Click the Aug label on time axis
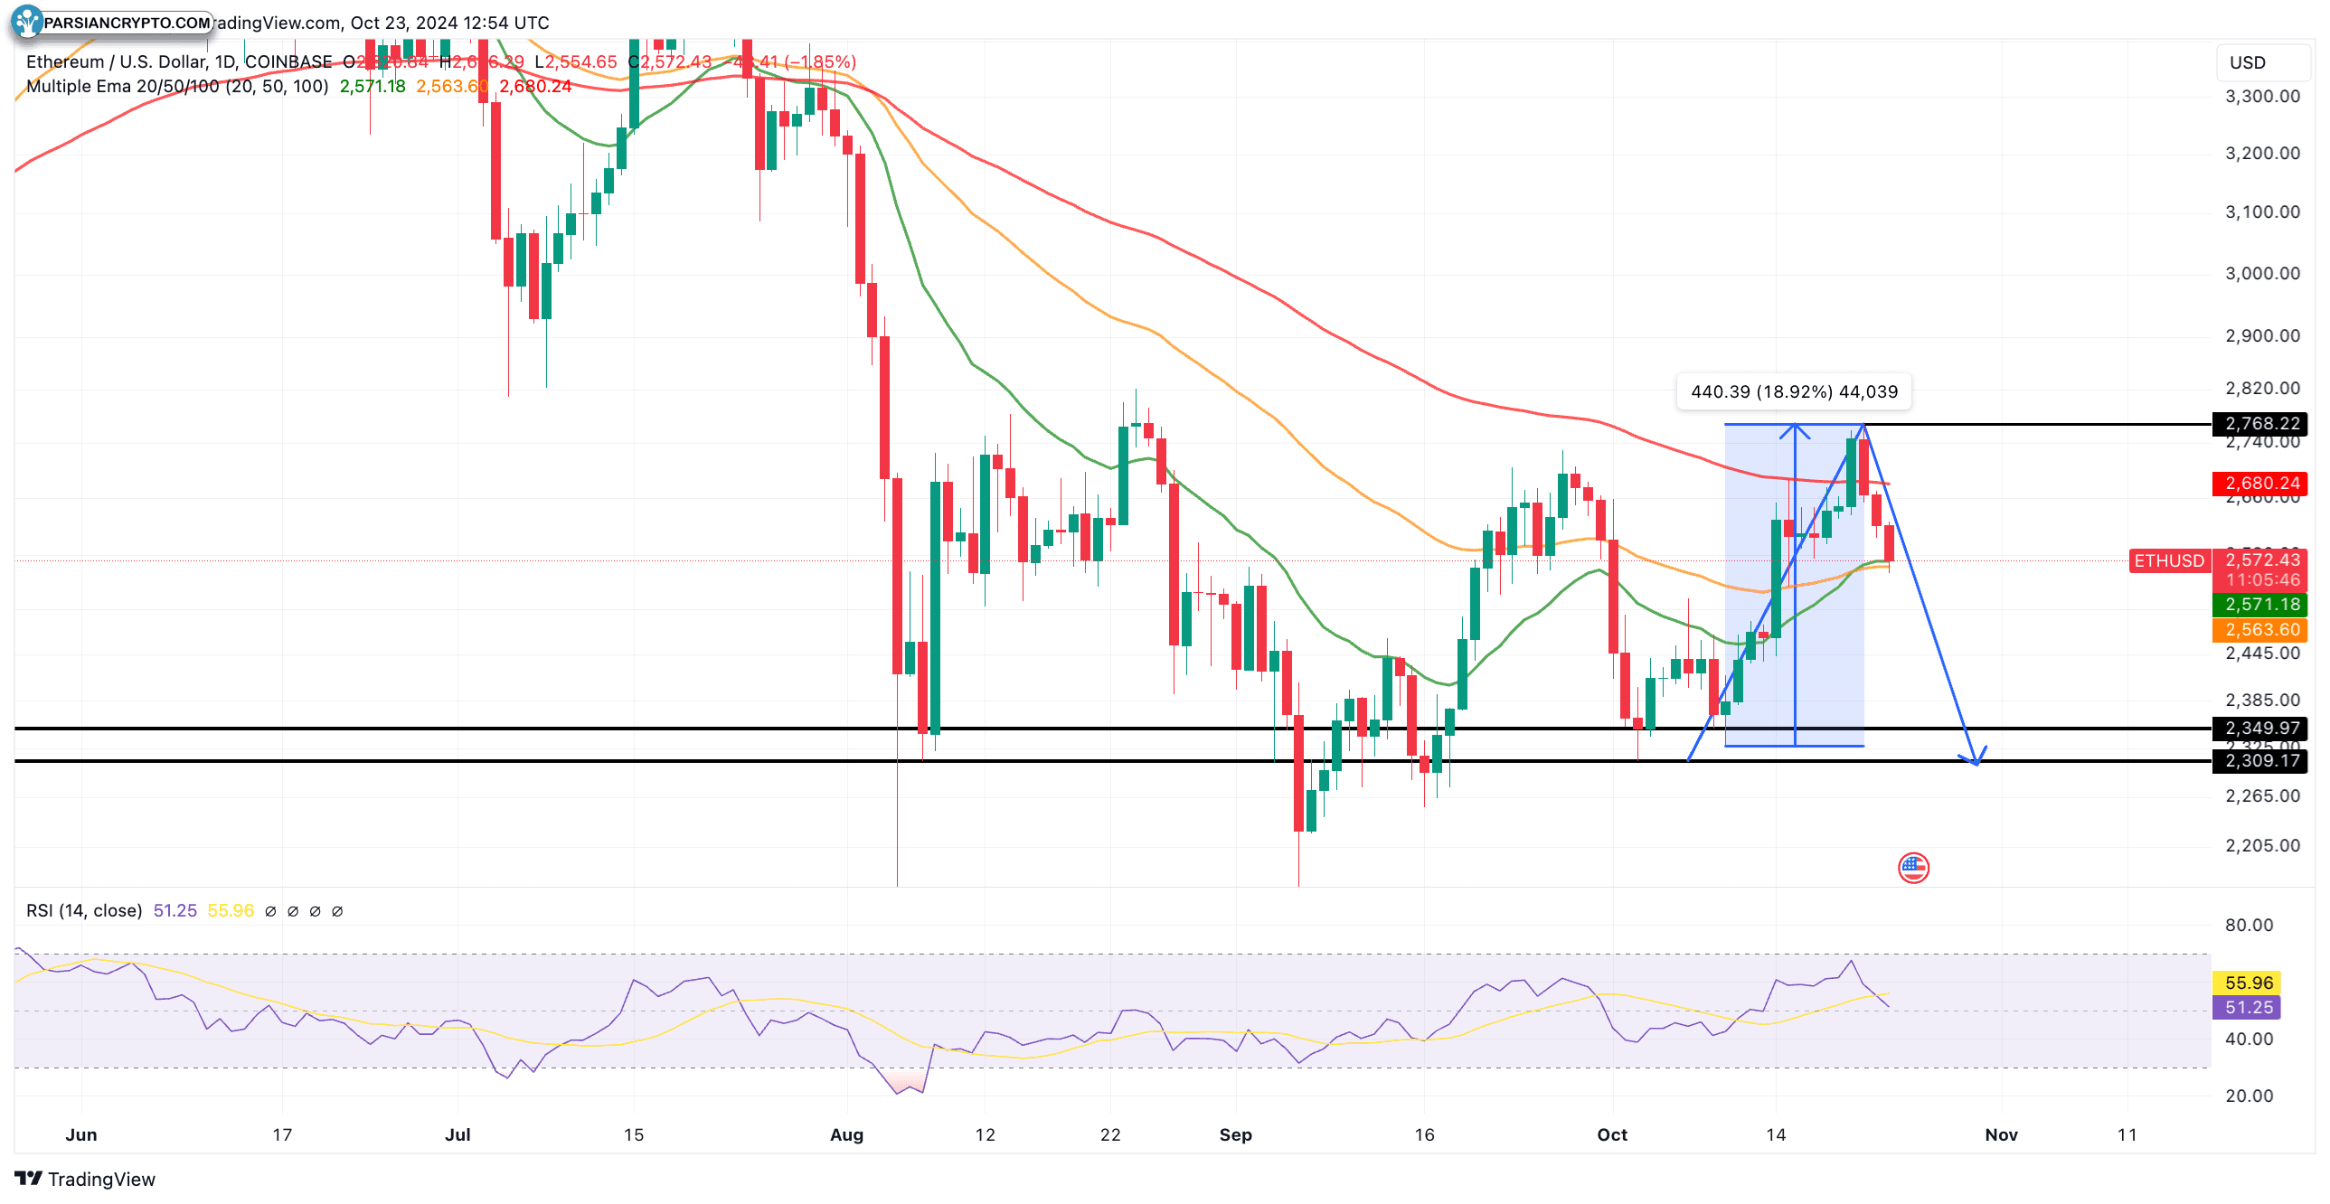This screenshot has height=1204, width=2330. [846, 1134]
